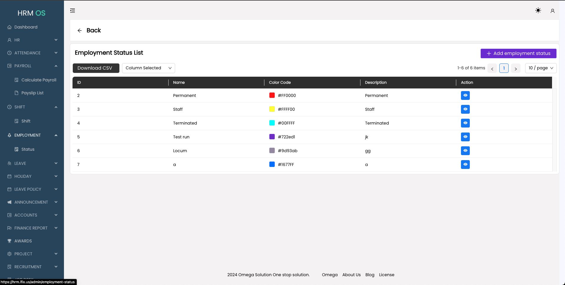This screenshot has width=565, height=285.
Task: Click the purple #722ed1 color swatch
Action: 272,137
